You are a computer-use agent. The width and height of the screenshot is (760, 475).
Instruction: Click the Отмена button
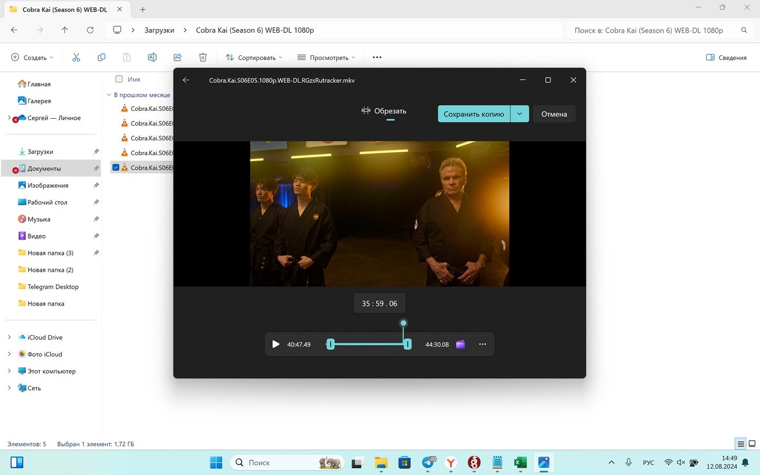554,114
